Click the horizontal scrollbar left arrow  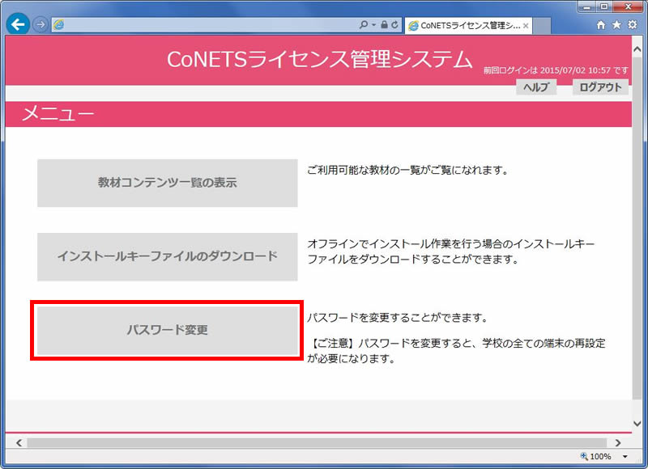point(19,443)
